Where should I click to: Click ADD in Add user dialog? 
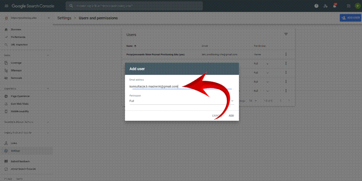231,116
